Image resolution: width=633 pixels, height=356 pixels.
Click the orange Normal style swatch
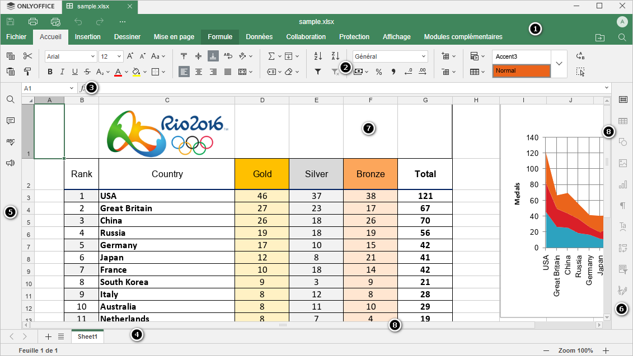coord(521,71)
